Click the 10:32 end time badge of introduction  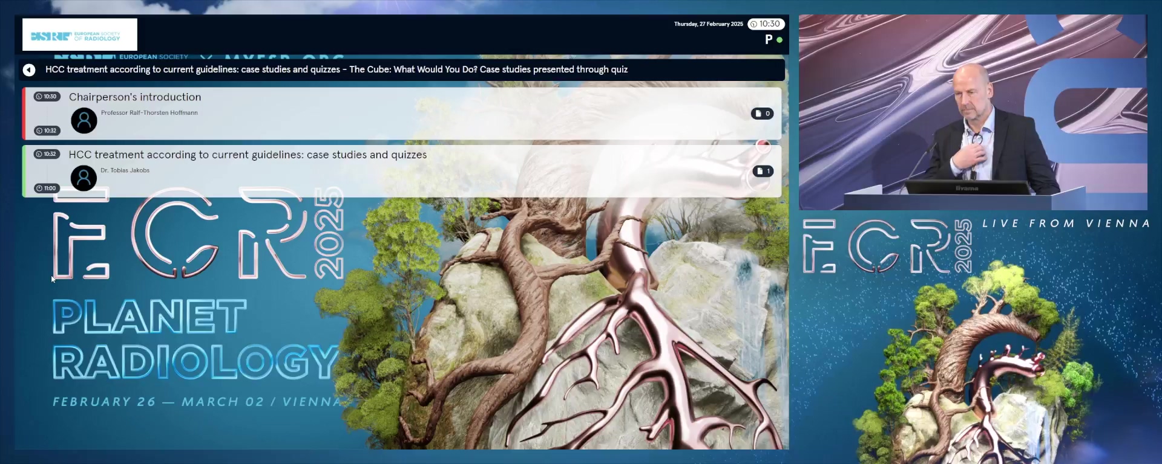click(47, 130)
